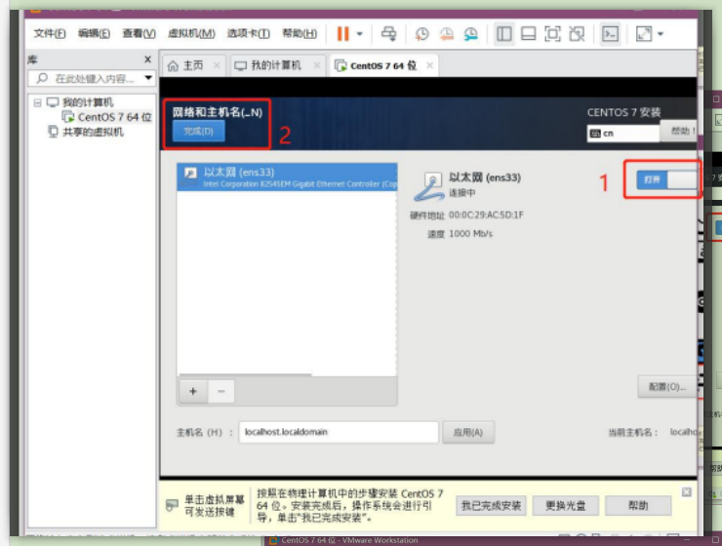Viewport: 722px width, 546px height.
Task: Click the cn keyboard layout indicator
Action: pyautogui.click(x=623, y=134)
